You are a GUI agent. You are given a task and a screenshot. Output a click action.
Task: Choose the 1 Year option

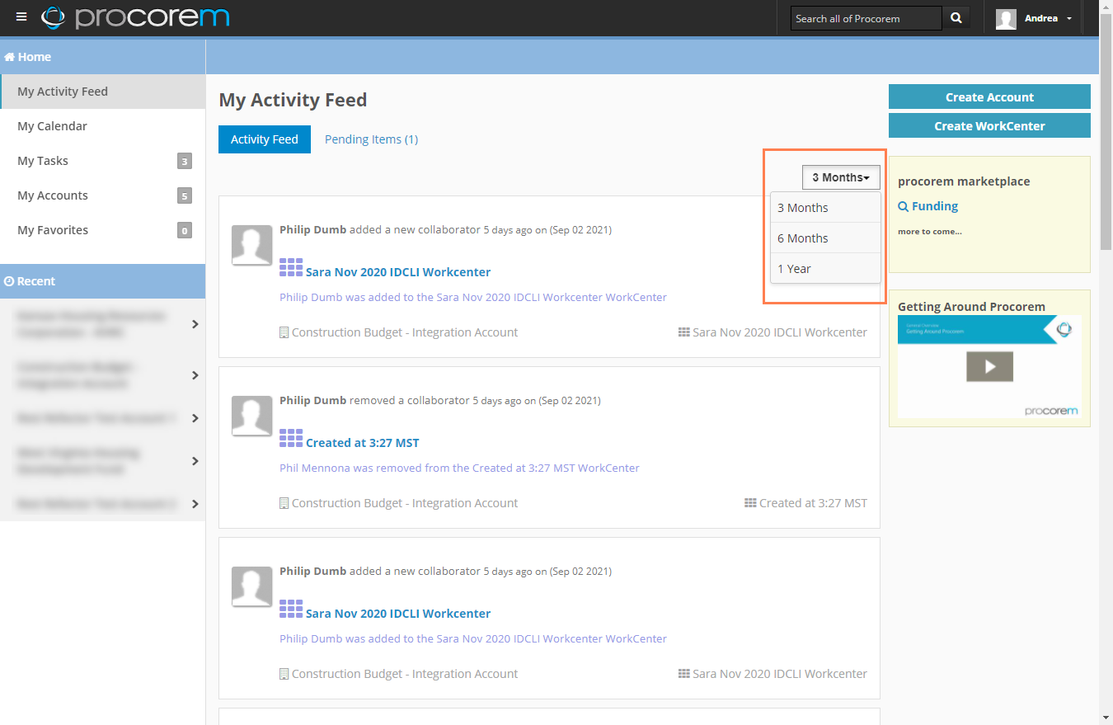point(825,269)
